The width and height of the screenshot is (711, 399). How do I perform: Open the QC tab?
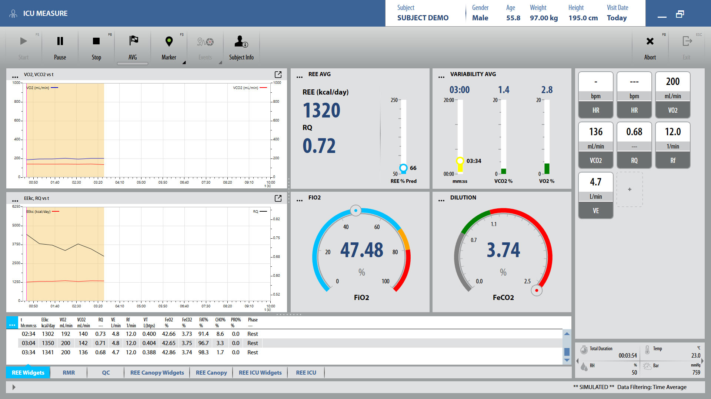[106, 372]
